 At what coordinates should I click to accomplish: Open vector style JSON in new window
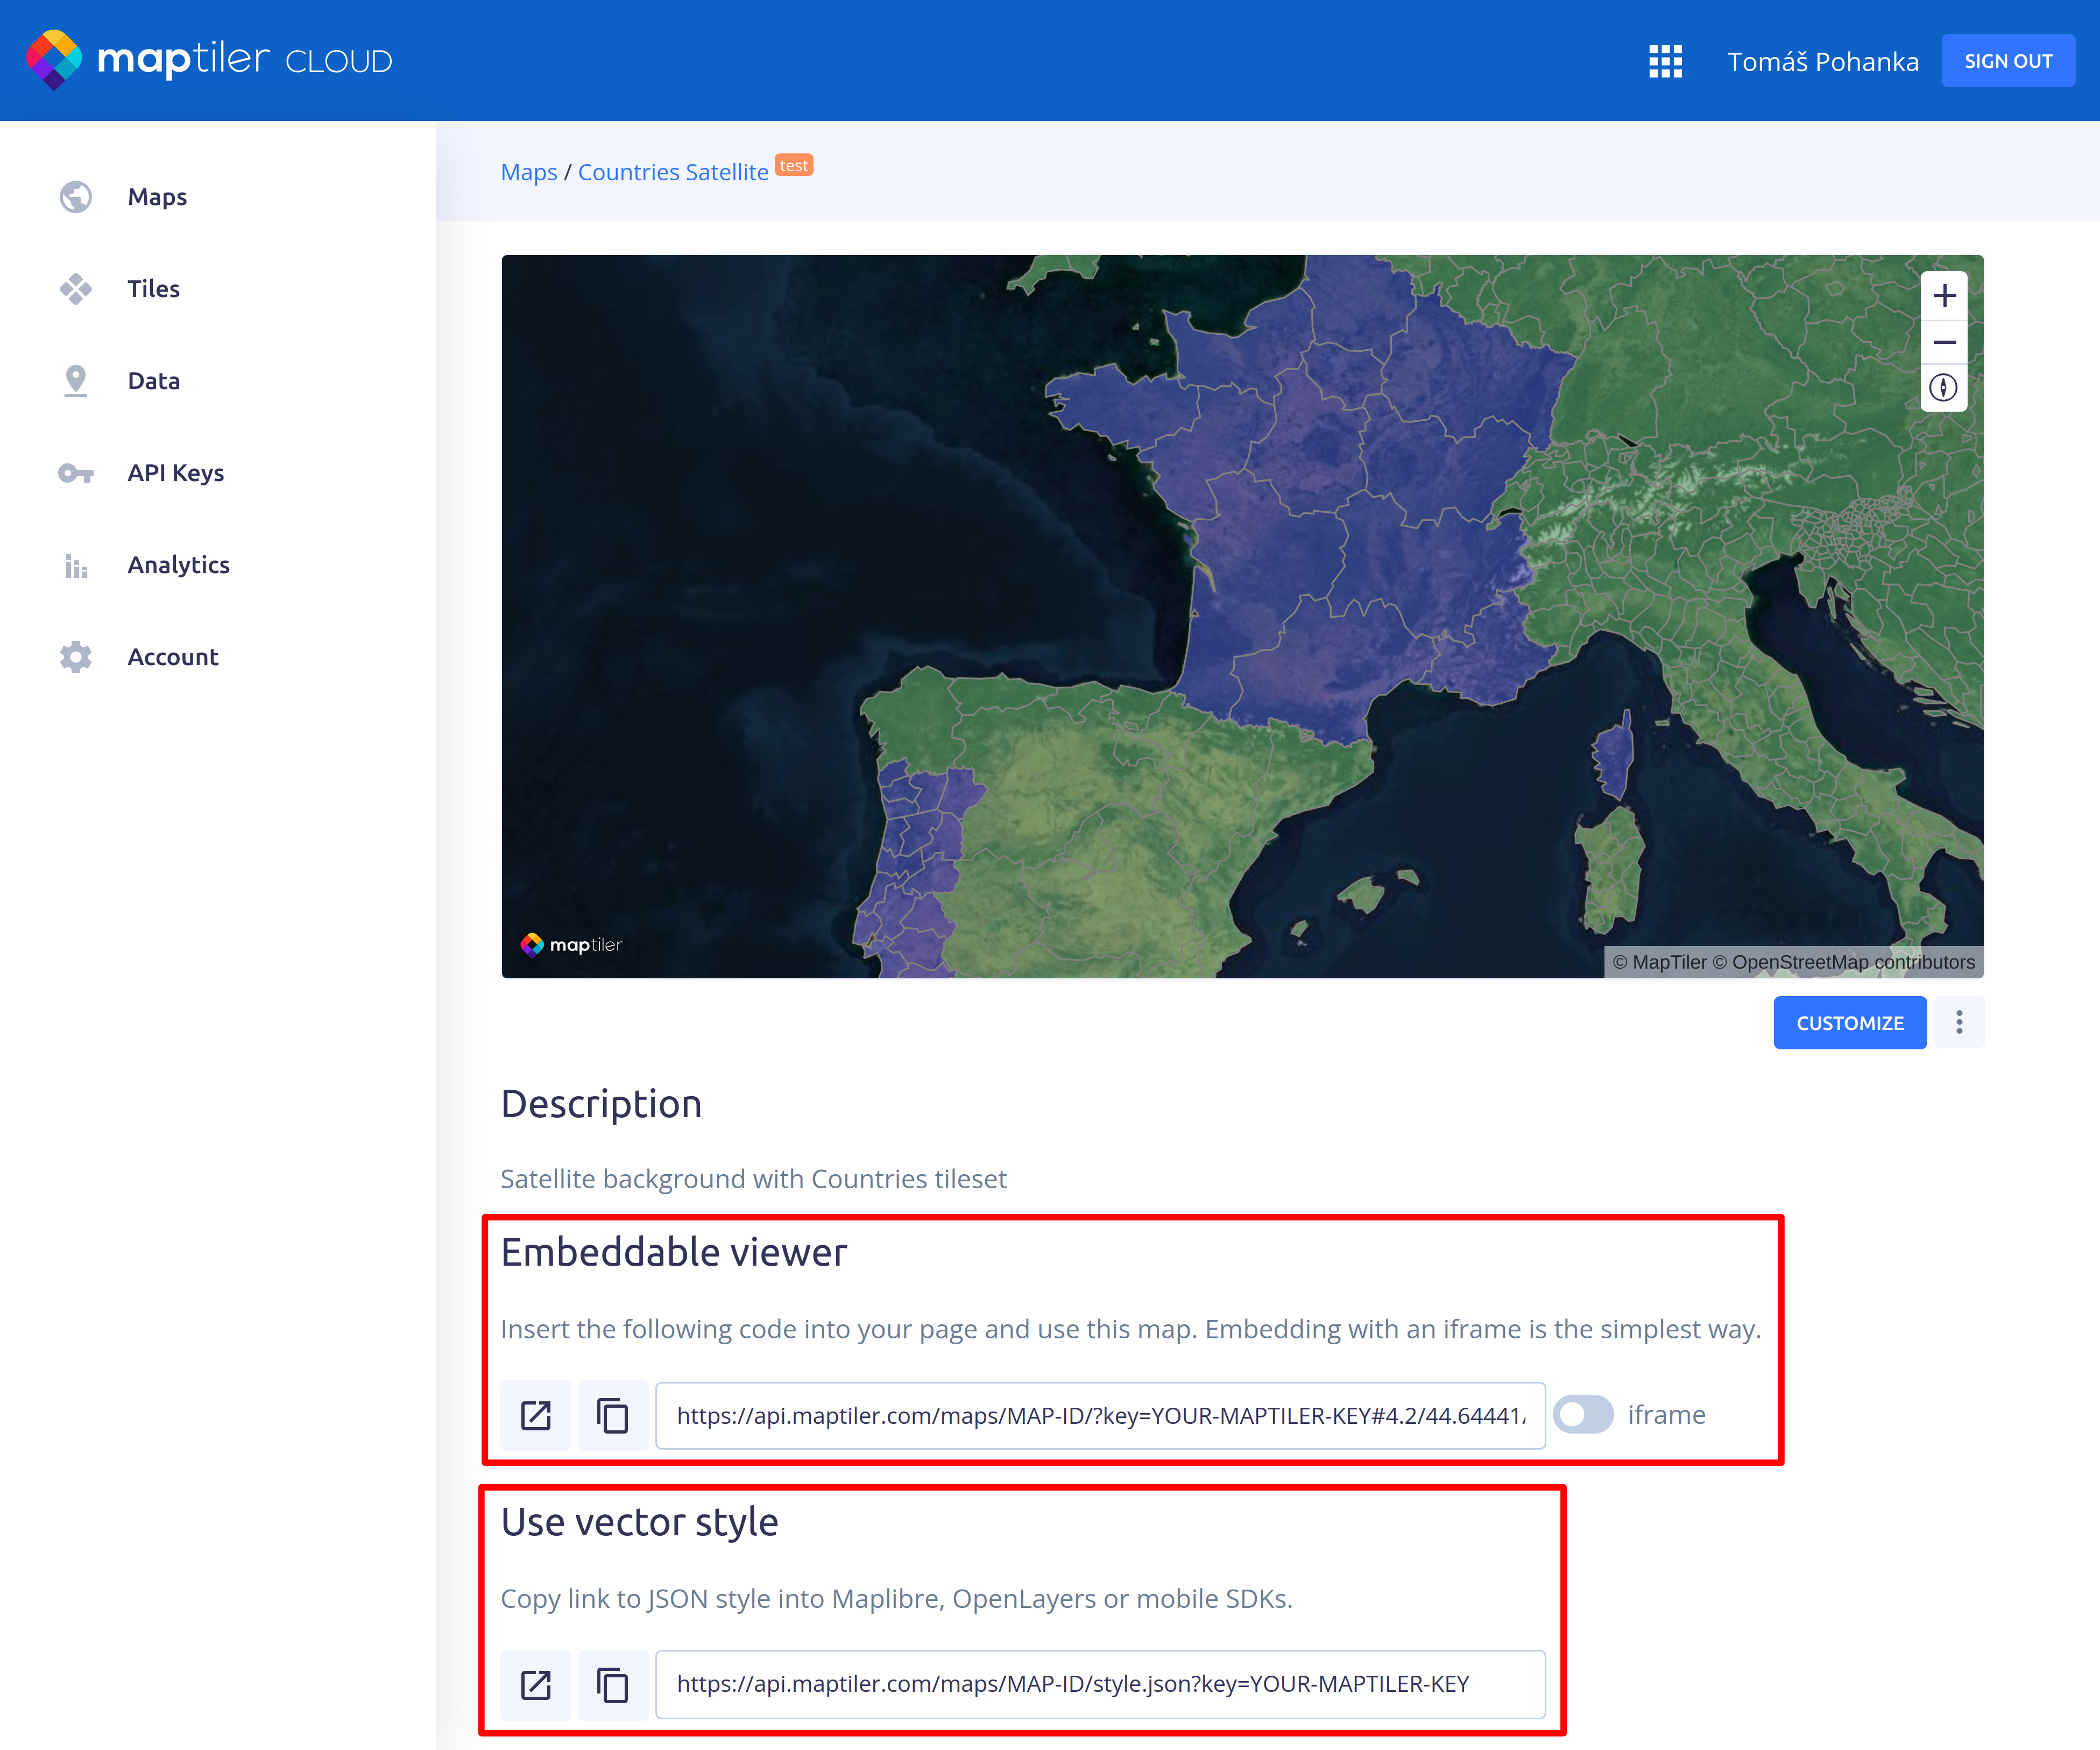click(x=536, y=1684)
